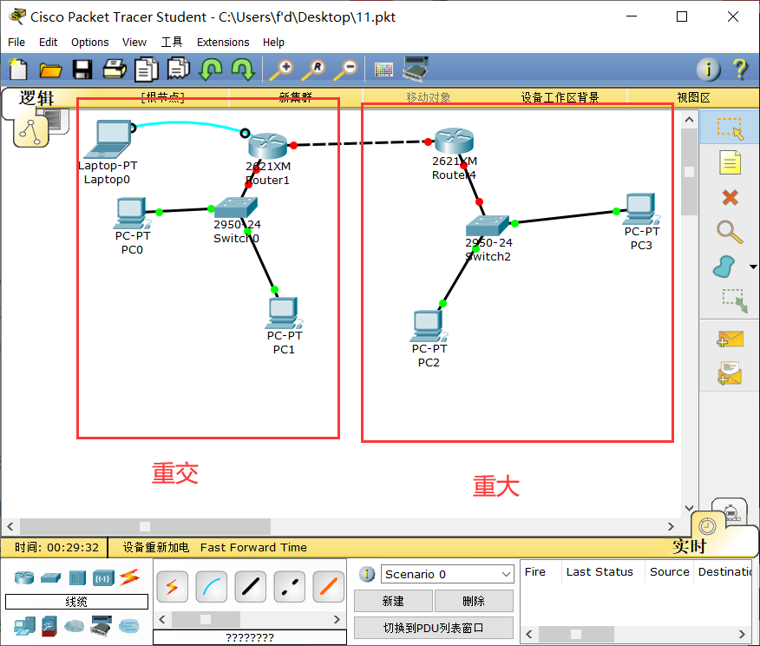The height and width of the screenshot is (646, 760).
Task: Click the Add Complex PDU envelope
Action: click(x=730, y=373)
